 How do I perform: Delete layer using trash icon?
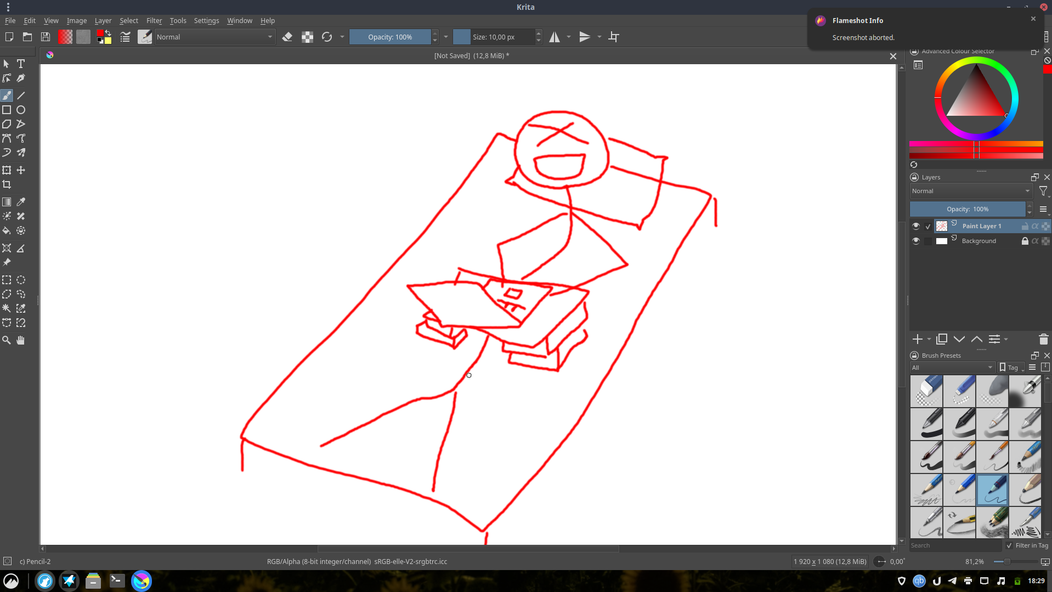[1043, 339]
